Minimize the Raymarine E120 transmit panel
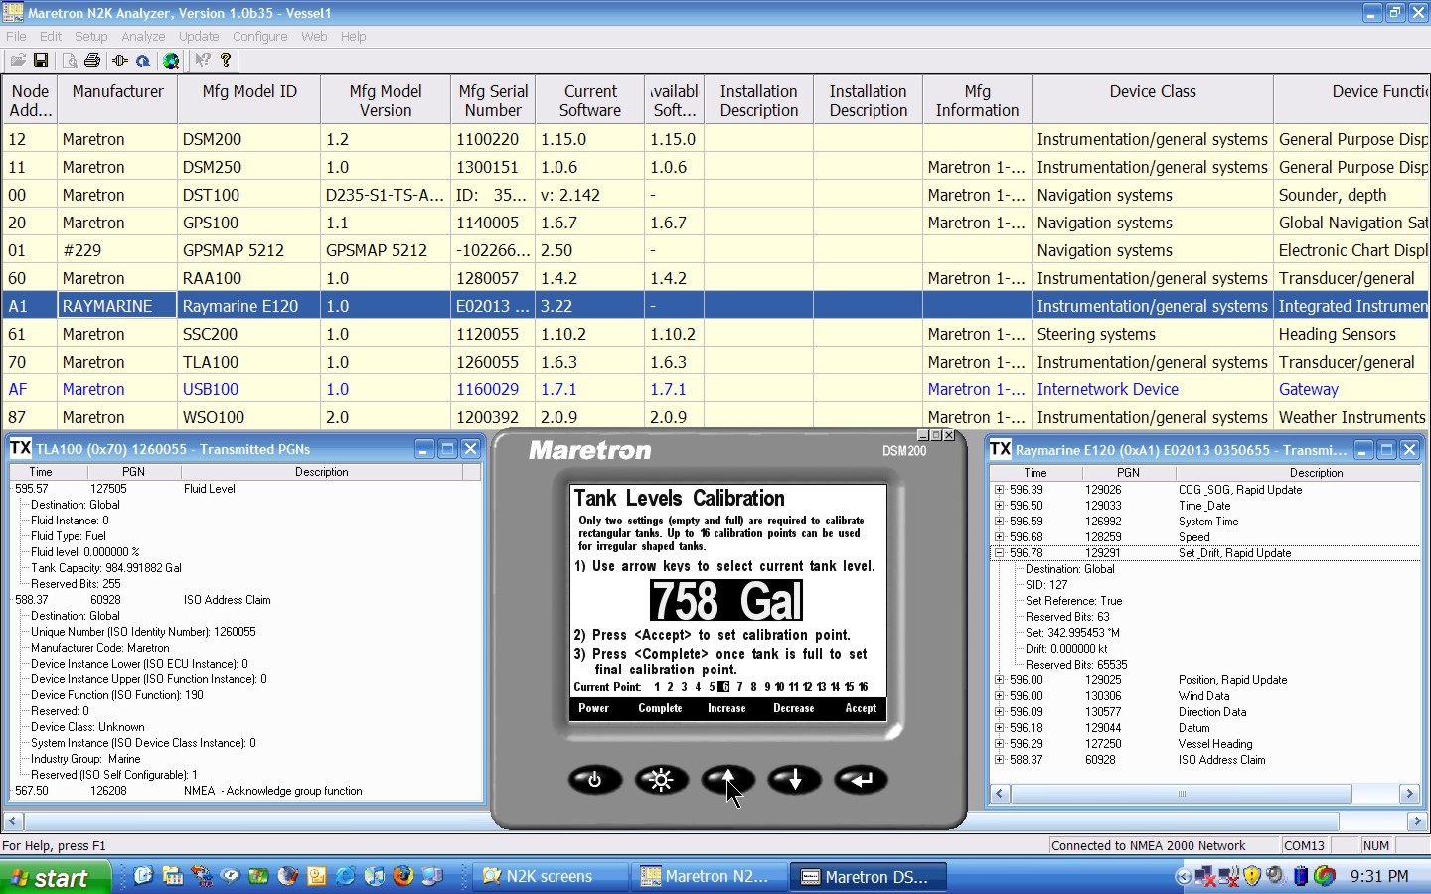Screen dimensions: 1431x894 click(1363, 450)
